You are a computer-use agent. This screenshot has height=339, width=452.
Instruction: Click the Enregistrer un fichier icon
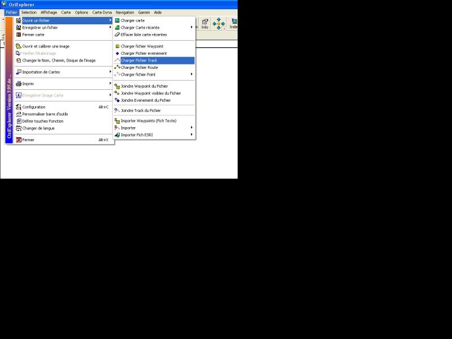19,27
